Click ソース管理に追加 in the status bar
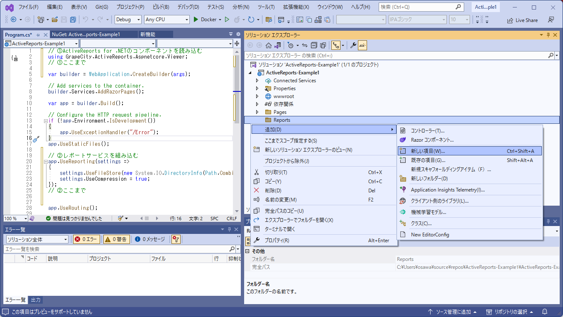Screen dimensions: 563x317 coord(452,312)
